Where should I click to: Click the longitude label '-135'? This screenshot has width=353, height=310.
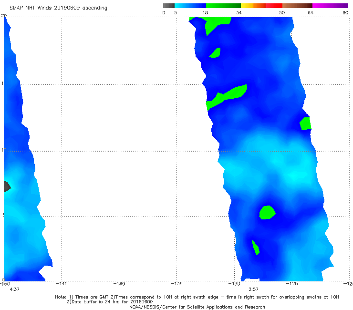pos(176,284)
